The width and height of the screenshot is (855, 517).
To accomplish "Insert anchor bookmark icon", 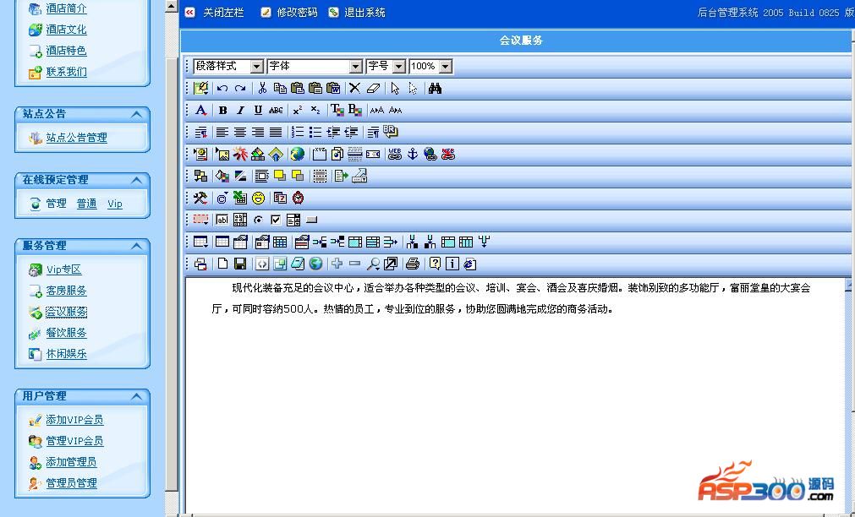I will click(413, 155).
